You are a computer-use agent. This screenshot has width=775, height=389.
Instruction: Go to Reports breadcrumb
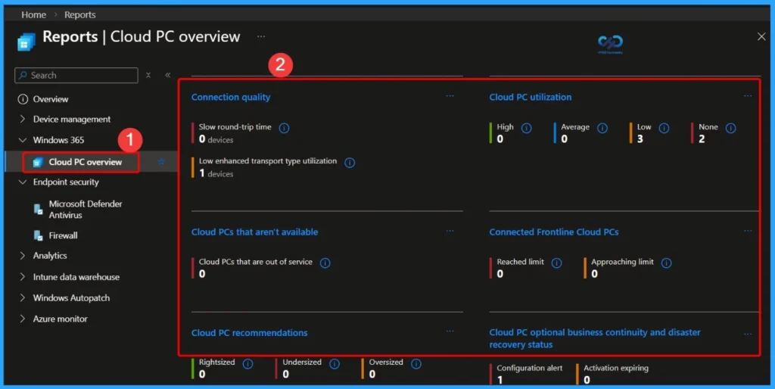click(x=80, y=15)
